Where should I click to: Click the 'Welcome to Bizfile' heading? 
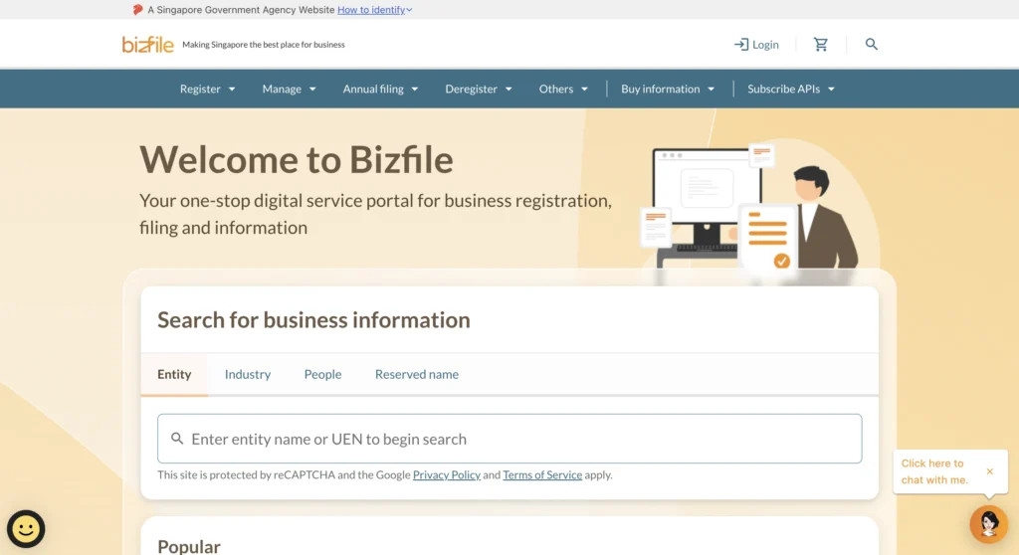(297, 159)
